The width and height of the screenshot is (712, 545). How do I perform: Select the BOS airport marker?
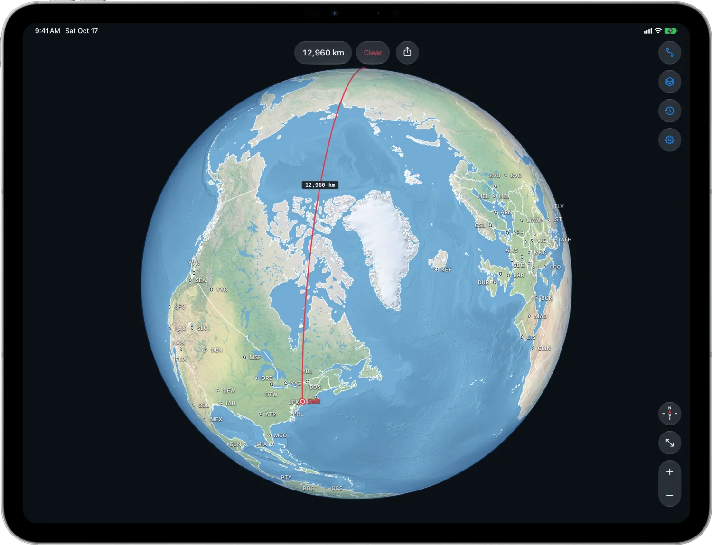coord(315,397)
